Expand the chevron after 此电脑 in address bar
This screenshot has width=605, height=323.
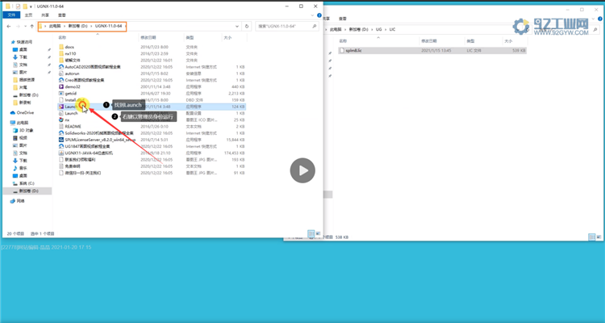[x=65, y=27]
